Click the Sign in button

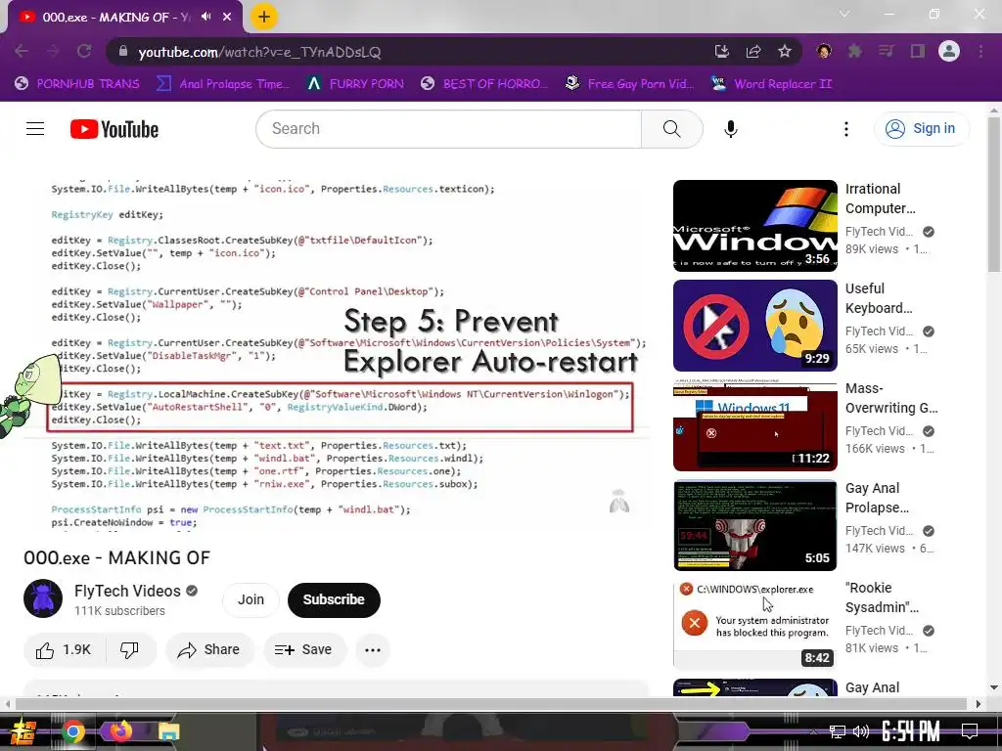922,129
